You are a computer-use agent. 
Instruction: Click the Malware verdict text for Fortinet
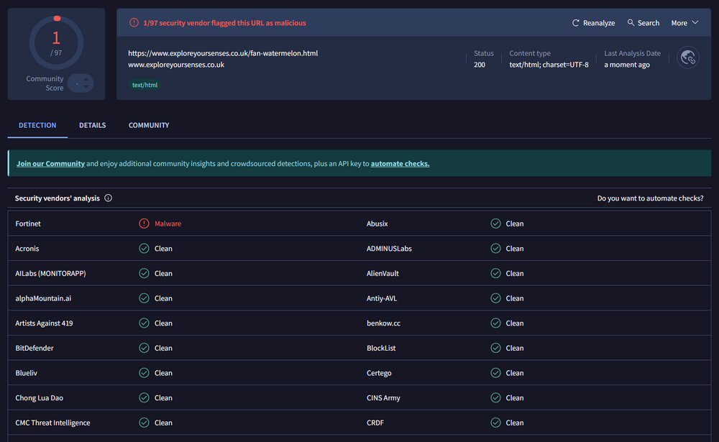pyautogui.click(x=168, y=224)
